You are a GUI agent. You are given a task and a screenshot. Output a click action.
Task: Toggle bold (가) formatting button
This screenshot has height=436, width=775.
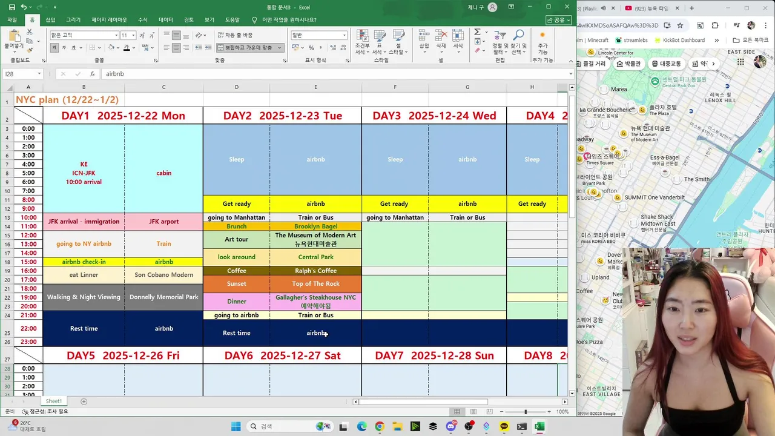(x=54, y=48)
